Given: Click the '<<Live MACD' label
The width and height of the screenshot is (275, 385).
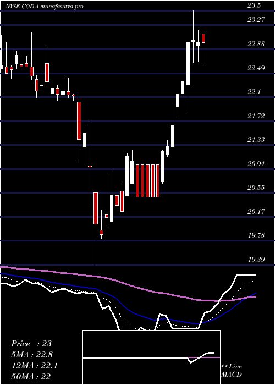Looking at the screenshot, I should click(x=232, y=371).
